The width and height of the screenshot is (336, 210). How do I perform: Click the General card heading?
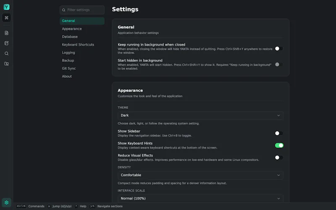click(x=126, y=27)
